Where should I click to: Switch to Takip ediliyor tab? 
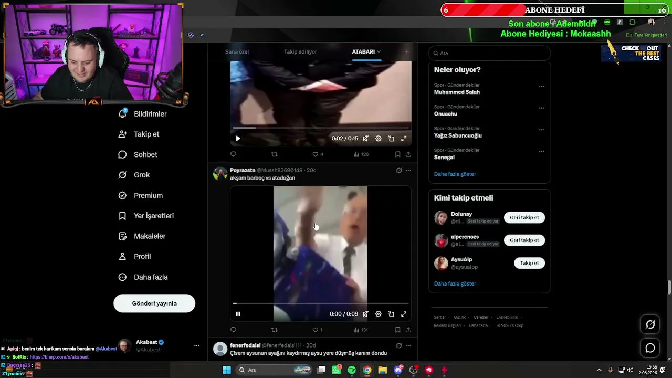pos(300,52)
